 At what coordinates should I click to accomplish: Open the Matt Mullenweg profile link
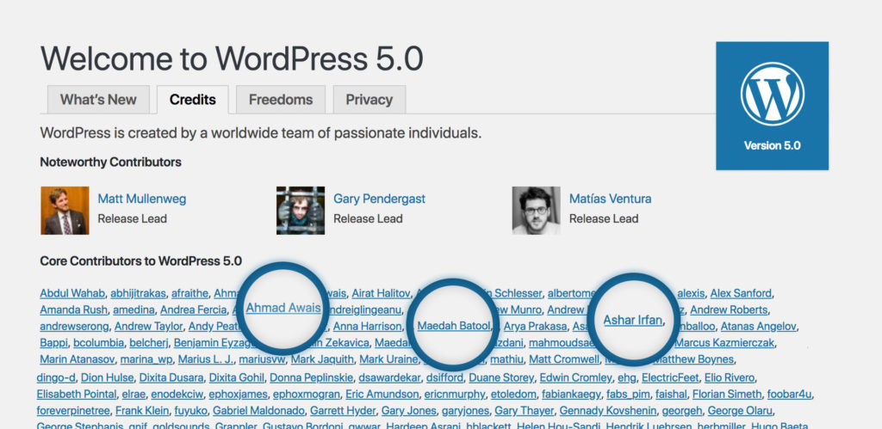(x=142, y=199)
